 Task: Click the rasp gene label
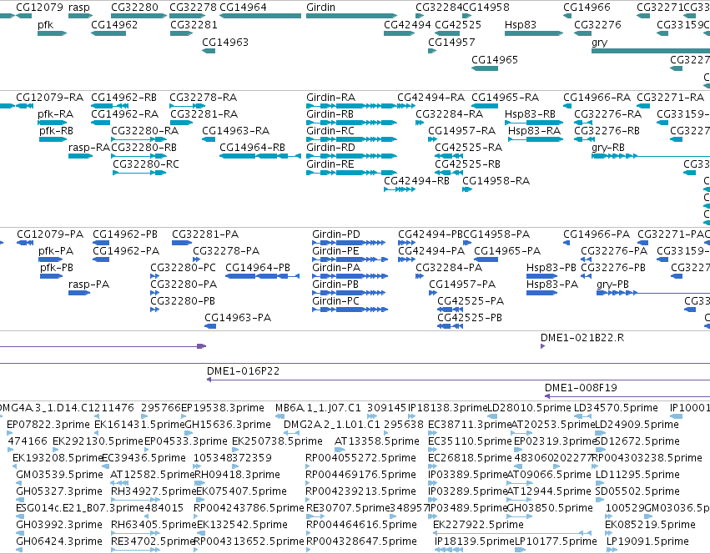coord(79,8)
